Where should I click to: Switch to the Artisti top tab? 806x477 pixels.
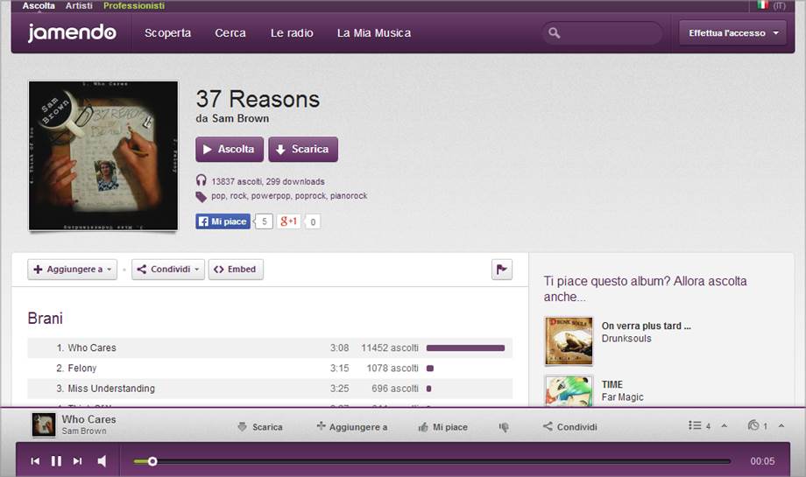[79, 5]
